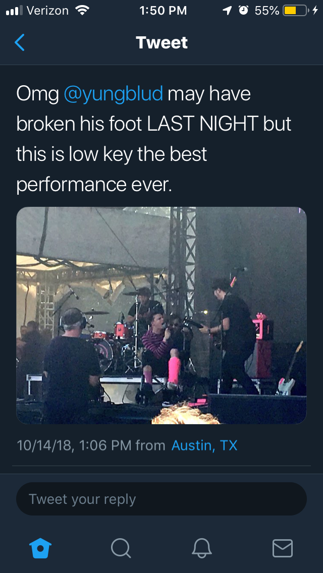Tap the cellular signal bars
Image resolution: width=323 pixels, height=573 pixels.
(x=14, y=11)
